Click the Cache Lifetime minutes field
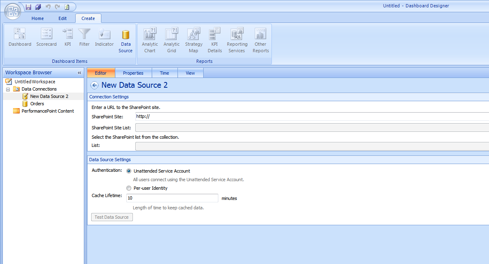The image size is (489, 264). click(172, 198)
